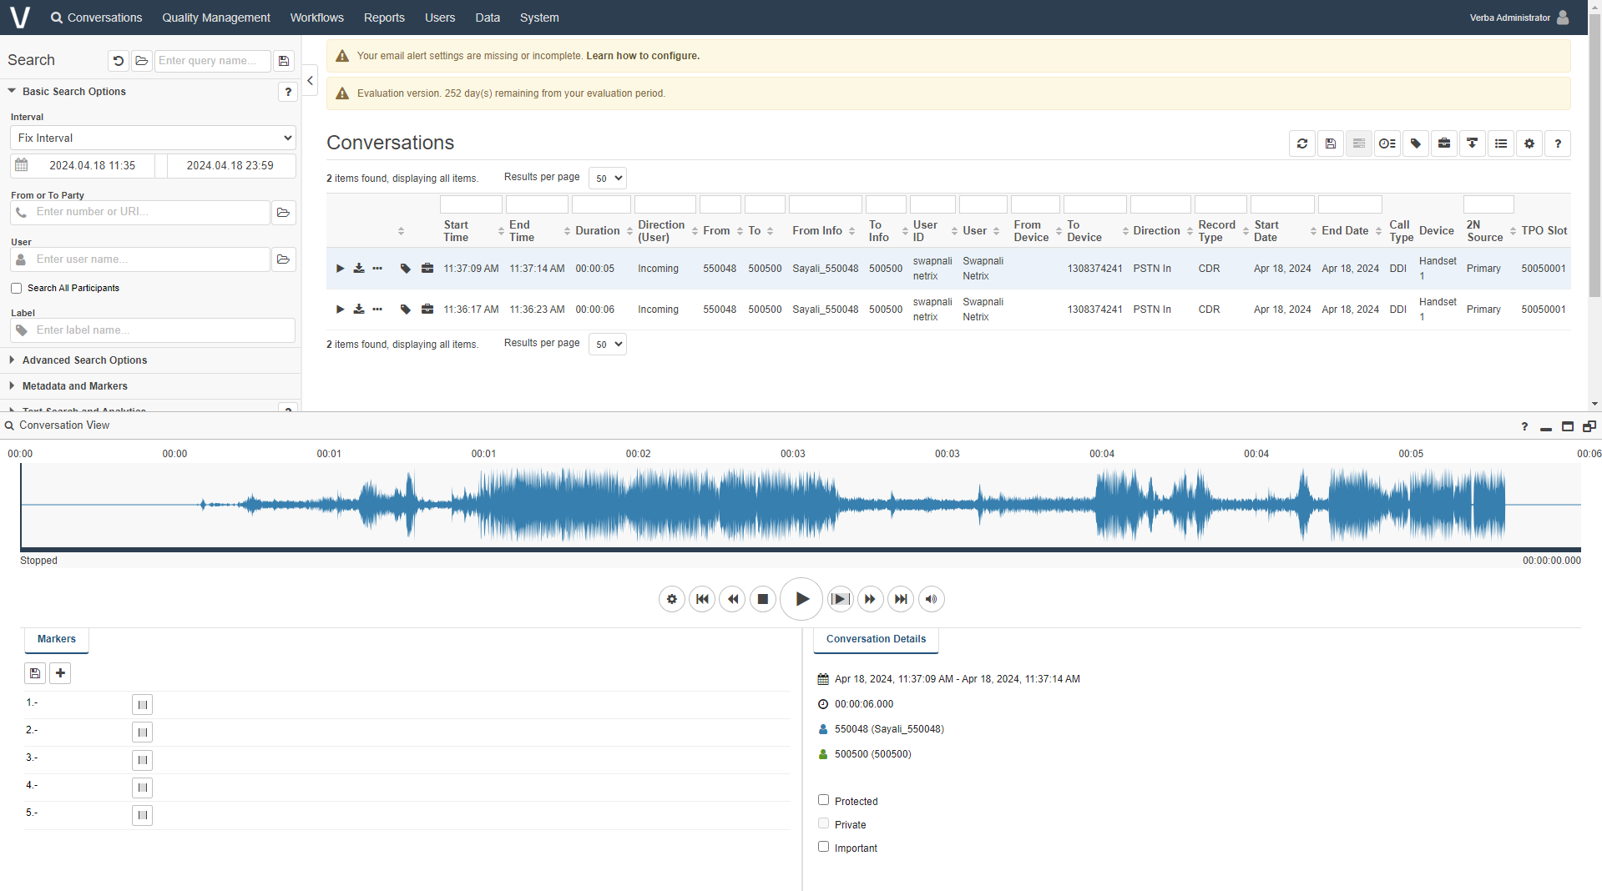The height and width of the screenshot is (891, 1602).
Task: Enable Search All Participants checkbox
Action: [16, 289]
